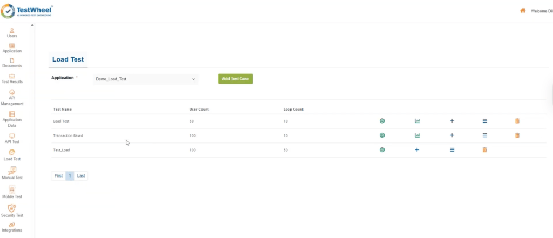Click the trash icon for Test_Load row
Image resolution: width=553 pixels, height=238 pixels.
pyautogui.click(x=484, y=150)
